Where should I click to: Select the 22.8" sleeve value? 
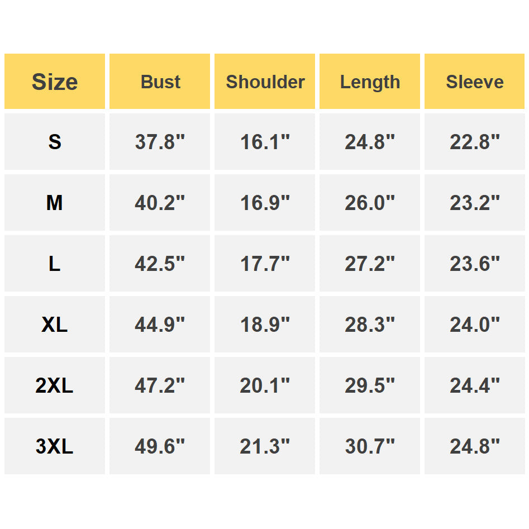click(x=475, y=142)
